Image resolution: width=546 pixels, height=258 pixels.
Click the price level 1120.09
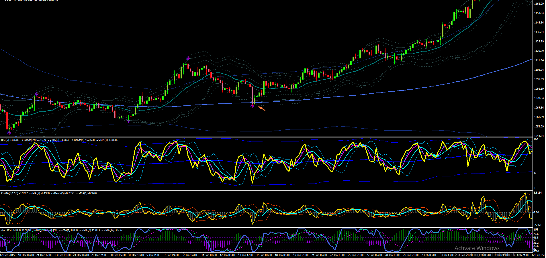point(539,51)
